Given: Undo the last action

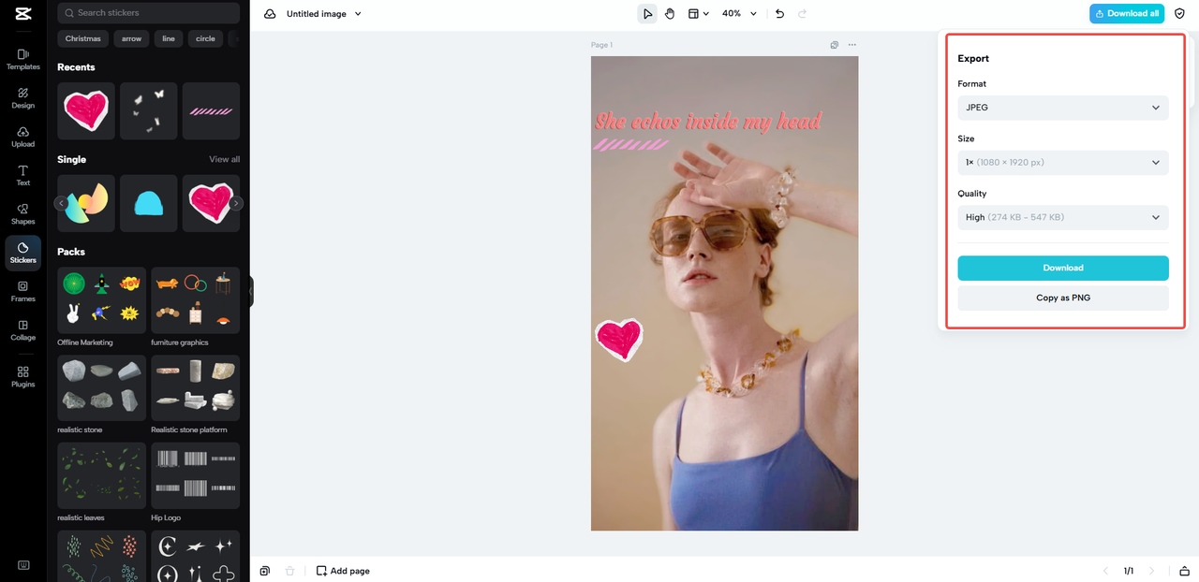Looking at the screenshot, I should click(x=779, y=14).
